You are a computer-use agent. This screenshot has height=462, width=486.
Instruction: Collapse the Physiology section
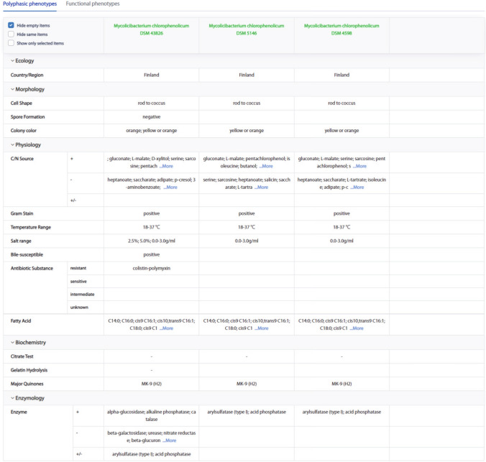pos(26,145)
